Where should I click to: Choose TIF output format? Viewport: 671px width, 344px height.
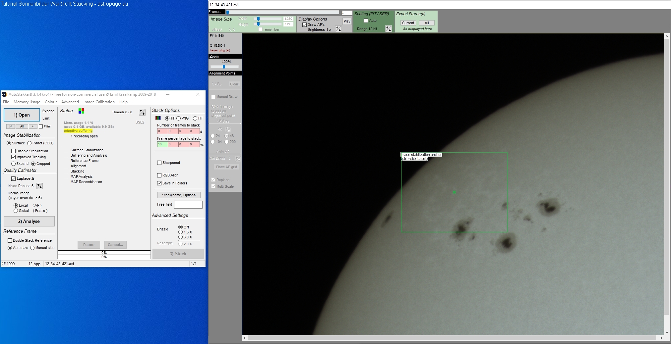point(167,118)
